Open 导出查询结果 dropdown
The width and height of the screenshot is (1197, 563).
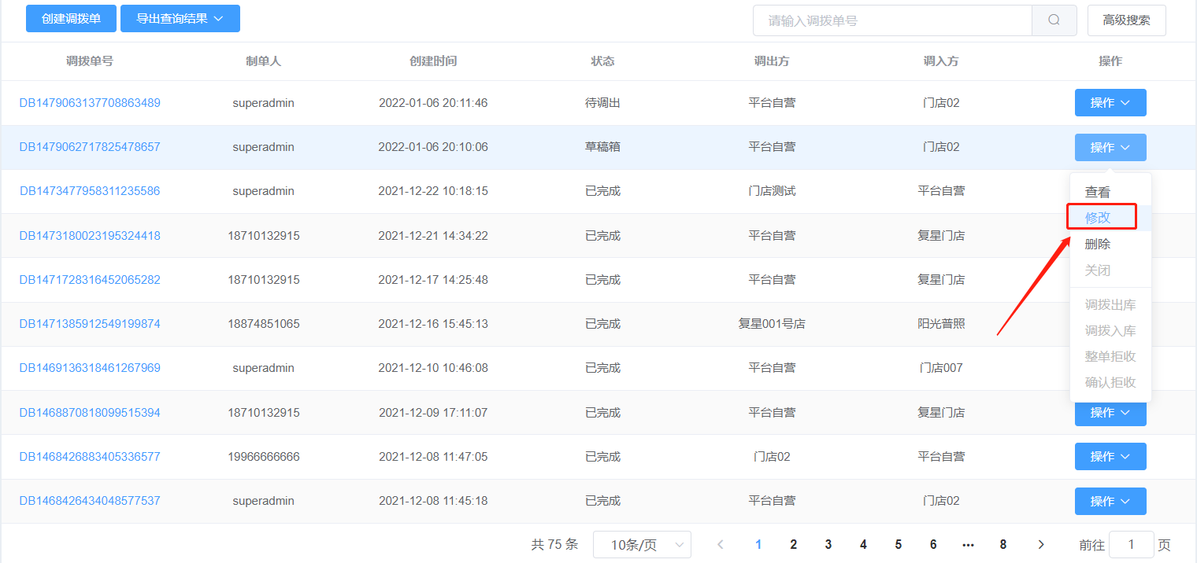tap(180, 18)
